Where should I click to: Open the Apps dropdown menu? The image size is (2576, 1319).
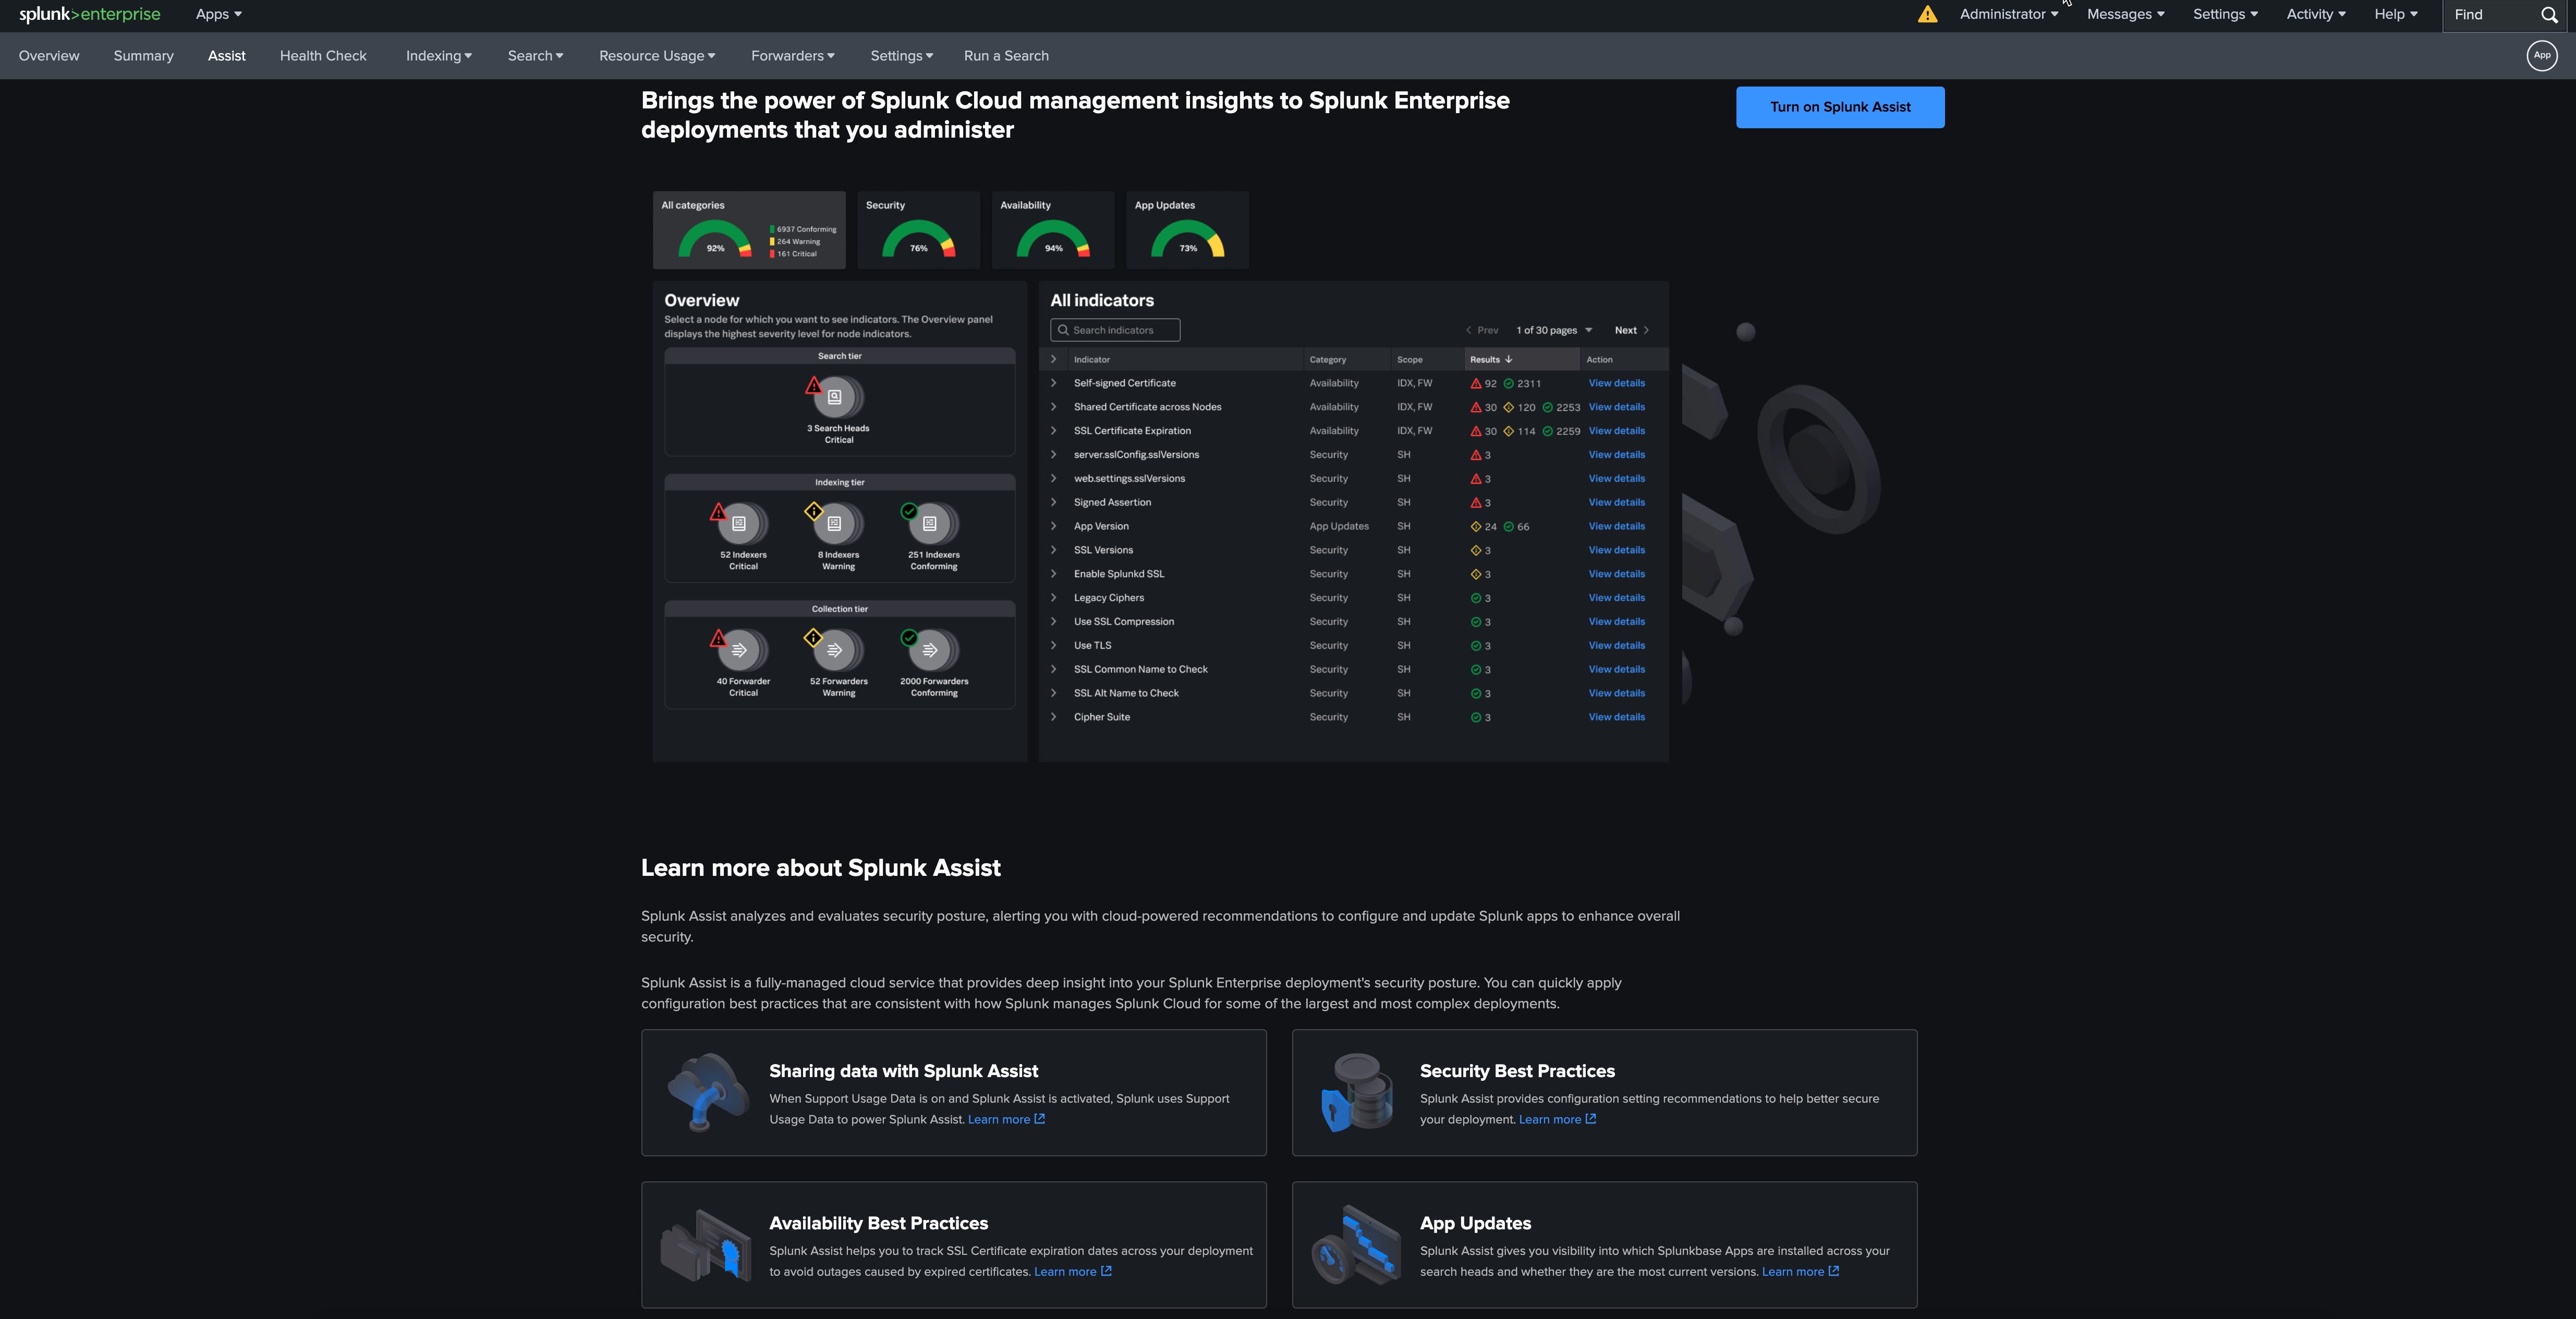click(218, 14)
